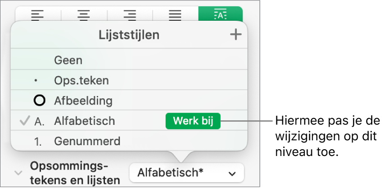The width and height of the screenshot is (385, 188).
Task: Click the green highlighted alignment button
Action: tap(220, 15)
